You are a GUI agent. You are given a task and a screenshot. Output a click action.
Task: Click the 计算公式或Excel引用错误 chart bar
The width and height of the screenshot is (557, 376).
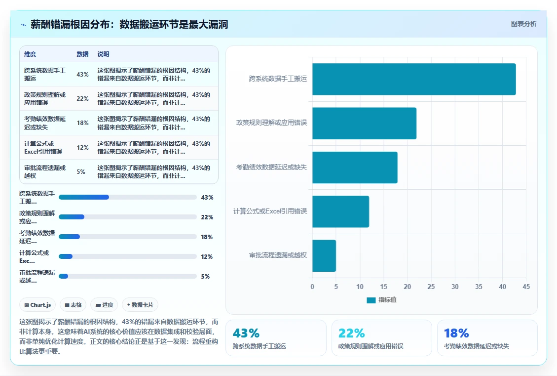(x=341, y=211)
